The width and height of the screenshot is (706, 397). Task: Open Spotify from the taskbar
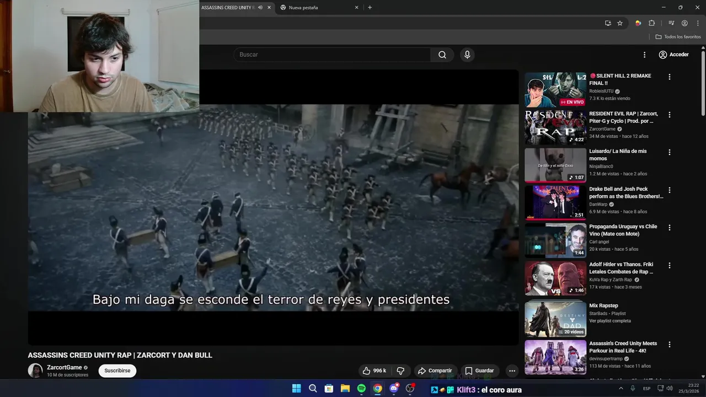pos(361,389)
